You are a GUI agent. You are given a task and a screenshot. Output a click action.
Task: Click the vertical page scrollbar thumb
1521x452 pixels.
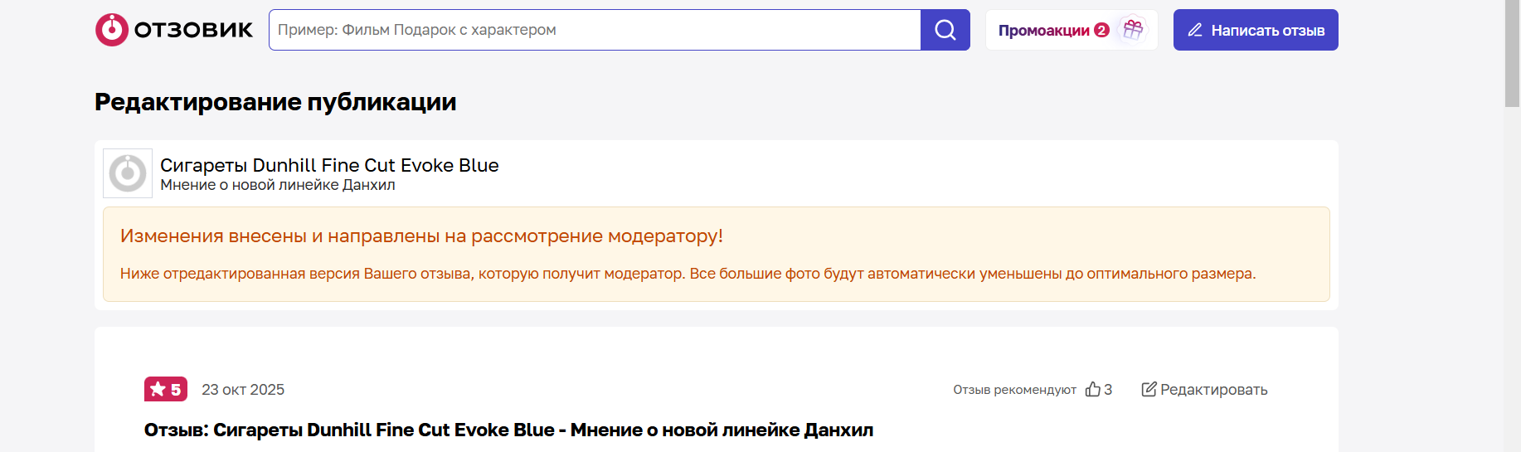coord(1512,53)
